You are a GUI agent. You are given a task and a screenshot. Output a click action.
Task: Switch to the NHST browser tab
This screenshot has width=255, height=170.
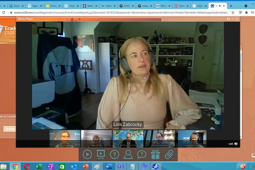coord(126,6)
